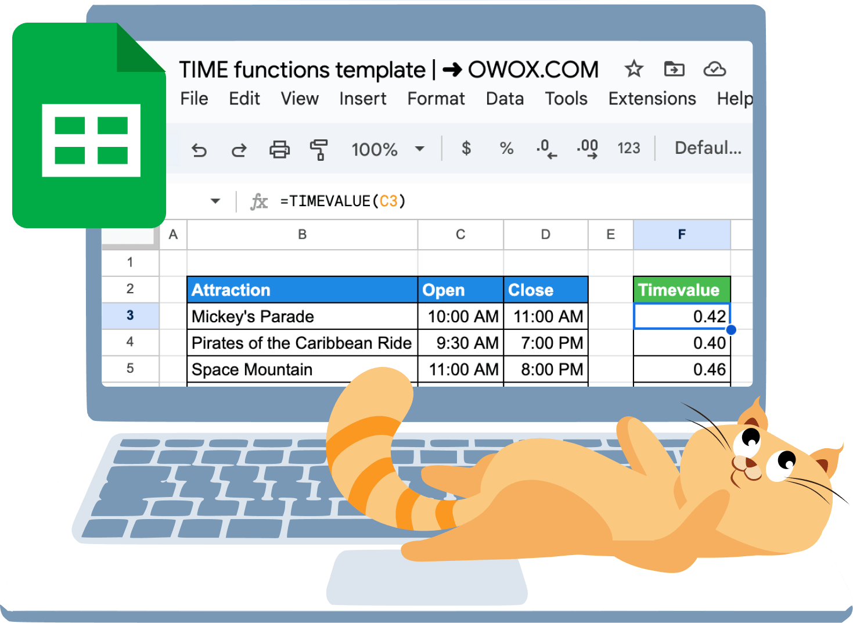Viewport: 853px width, 623px height.
Task: Click the move to folder icon
Action: pyautogui.click(x=674, y=69)
